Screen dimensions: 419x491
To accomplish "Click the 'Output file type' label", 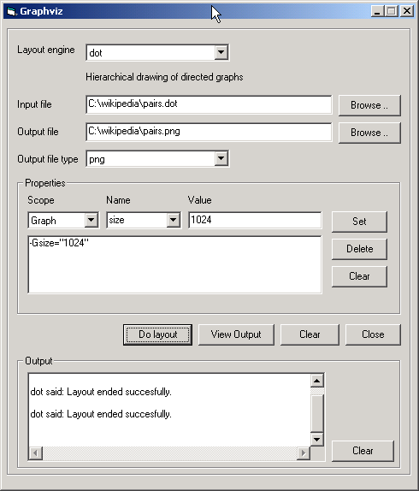I will pos(48,159).
